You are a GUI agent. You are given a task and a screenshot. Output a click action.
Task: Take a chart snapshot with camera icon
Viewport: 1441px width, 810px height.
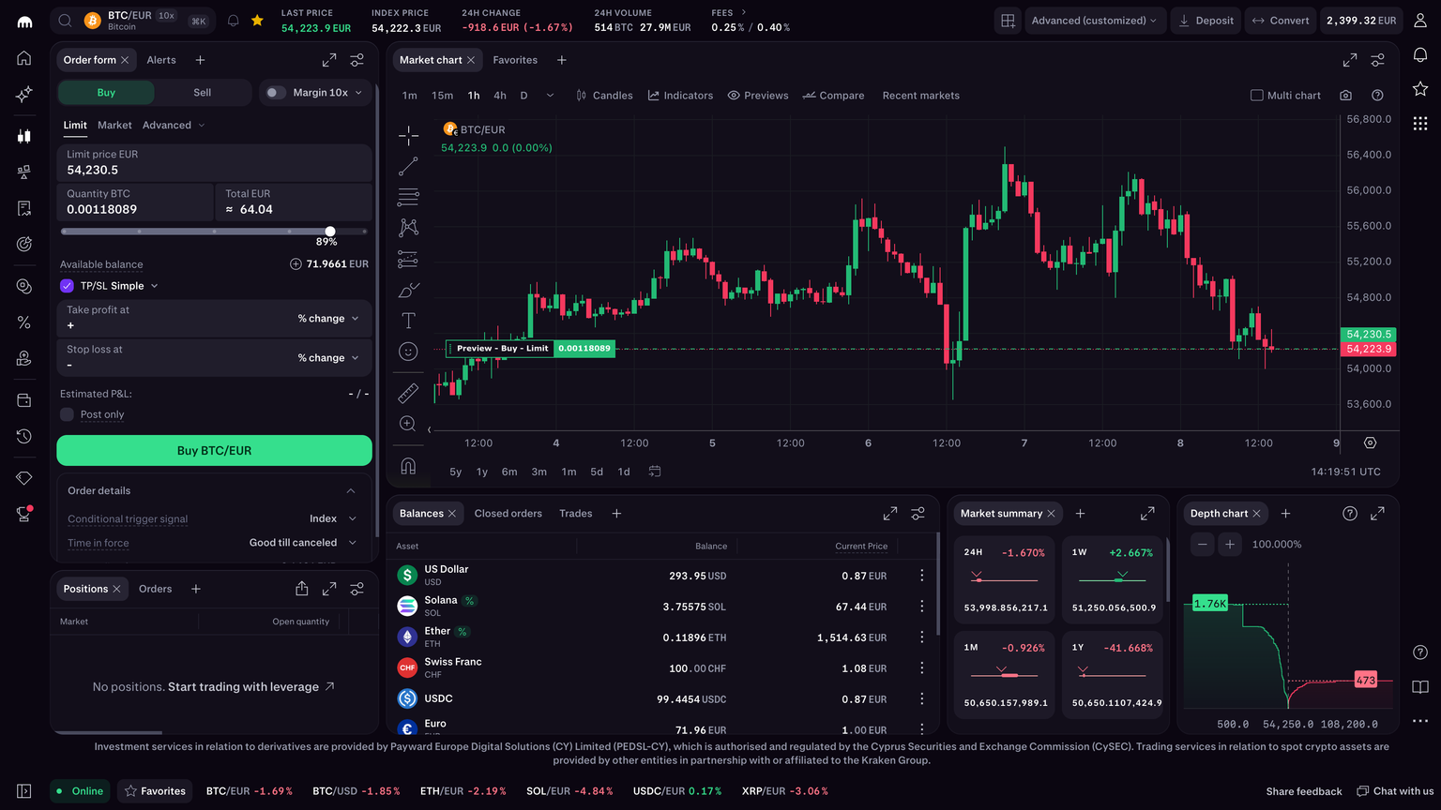1346,96
